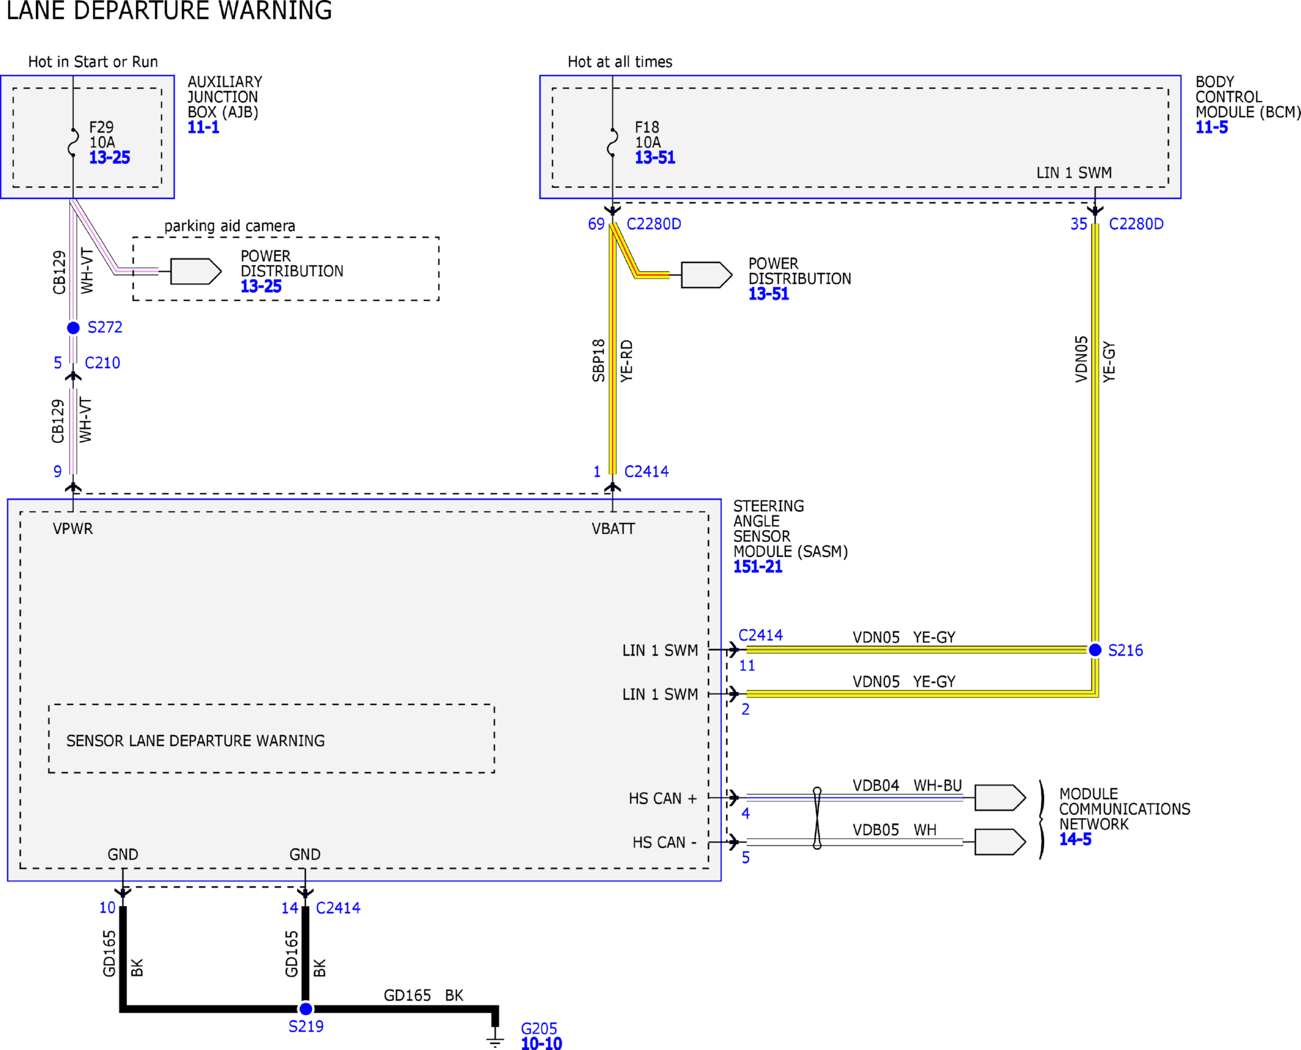Open SASM reference link 151-21
The width and height of the screenshot is (1301, 1050).
[757, 567]
